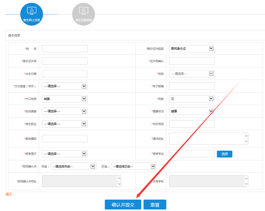
Task: Open the 报考层次 dropdown
Action: coord(65,154)
